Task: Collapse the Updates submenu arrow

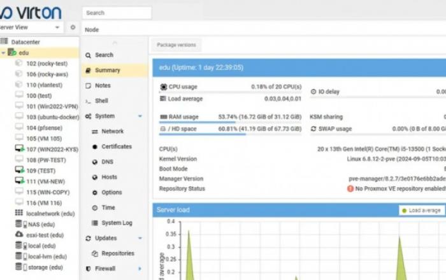Action: [140, 238]
